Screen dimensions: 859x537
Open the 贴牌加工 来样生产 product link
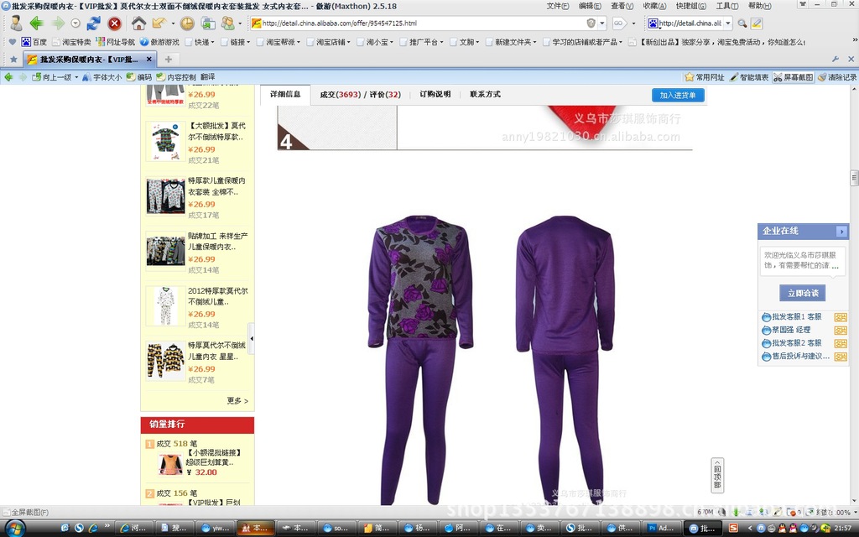click(x=217, y=242)
